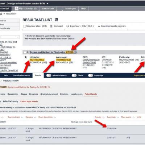145x145 pixels.
Task: Open the Legal events tab
Action: point(76,94)
